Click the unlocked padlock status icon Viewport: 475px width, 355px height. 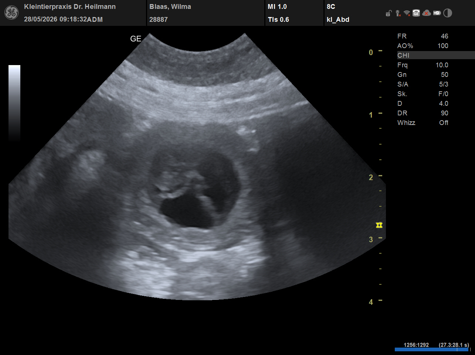pyautogui.click(x=389, y=14)
